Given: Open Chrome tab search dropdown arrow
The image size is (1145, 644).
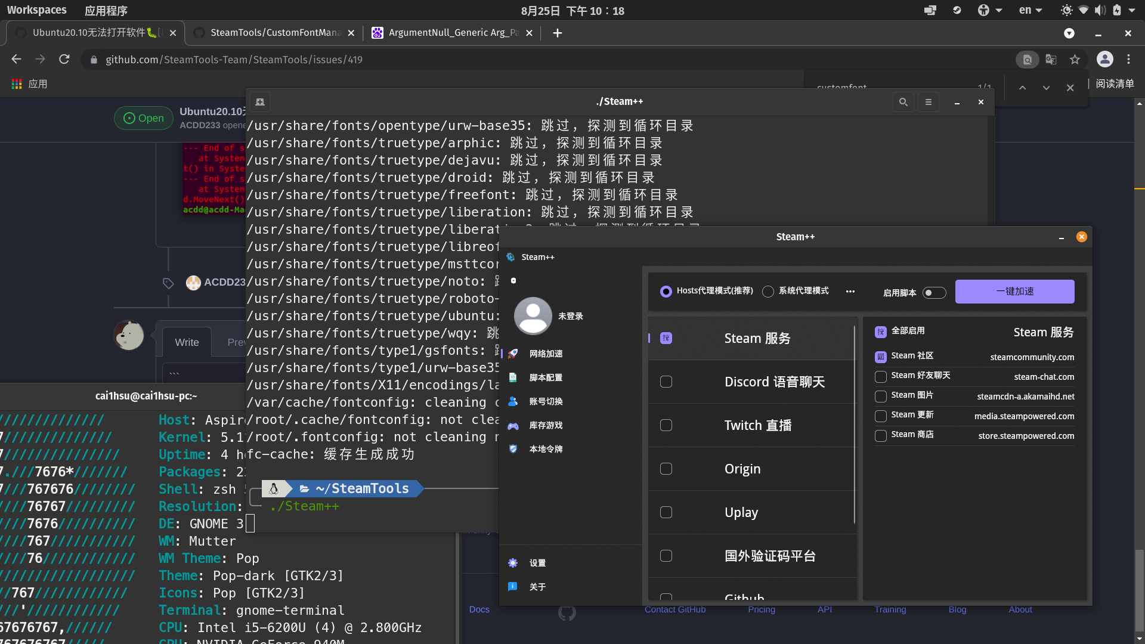Looking at the screenshot, I should (x=1069, y=33).
